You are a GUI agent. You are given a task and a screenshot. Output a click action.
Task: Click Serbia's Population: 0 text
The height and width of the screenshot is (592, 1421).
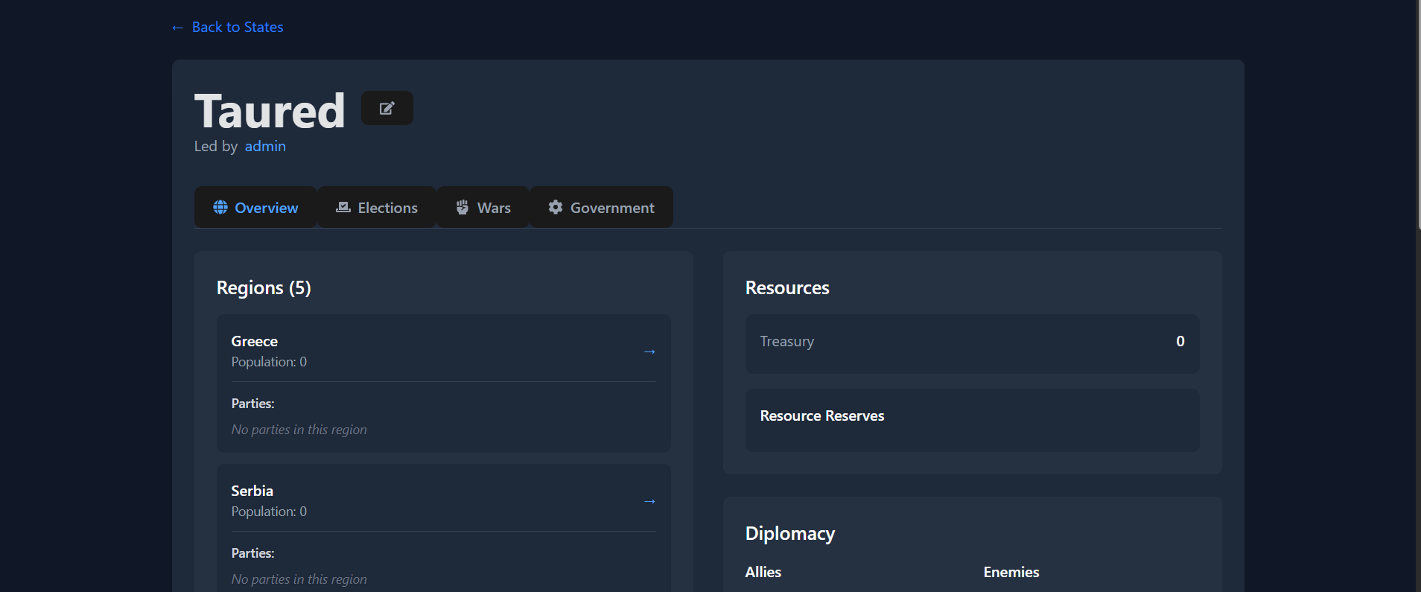click(x=269, y=512)
